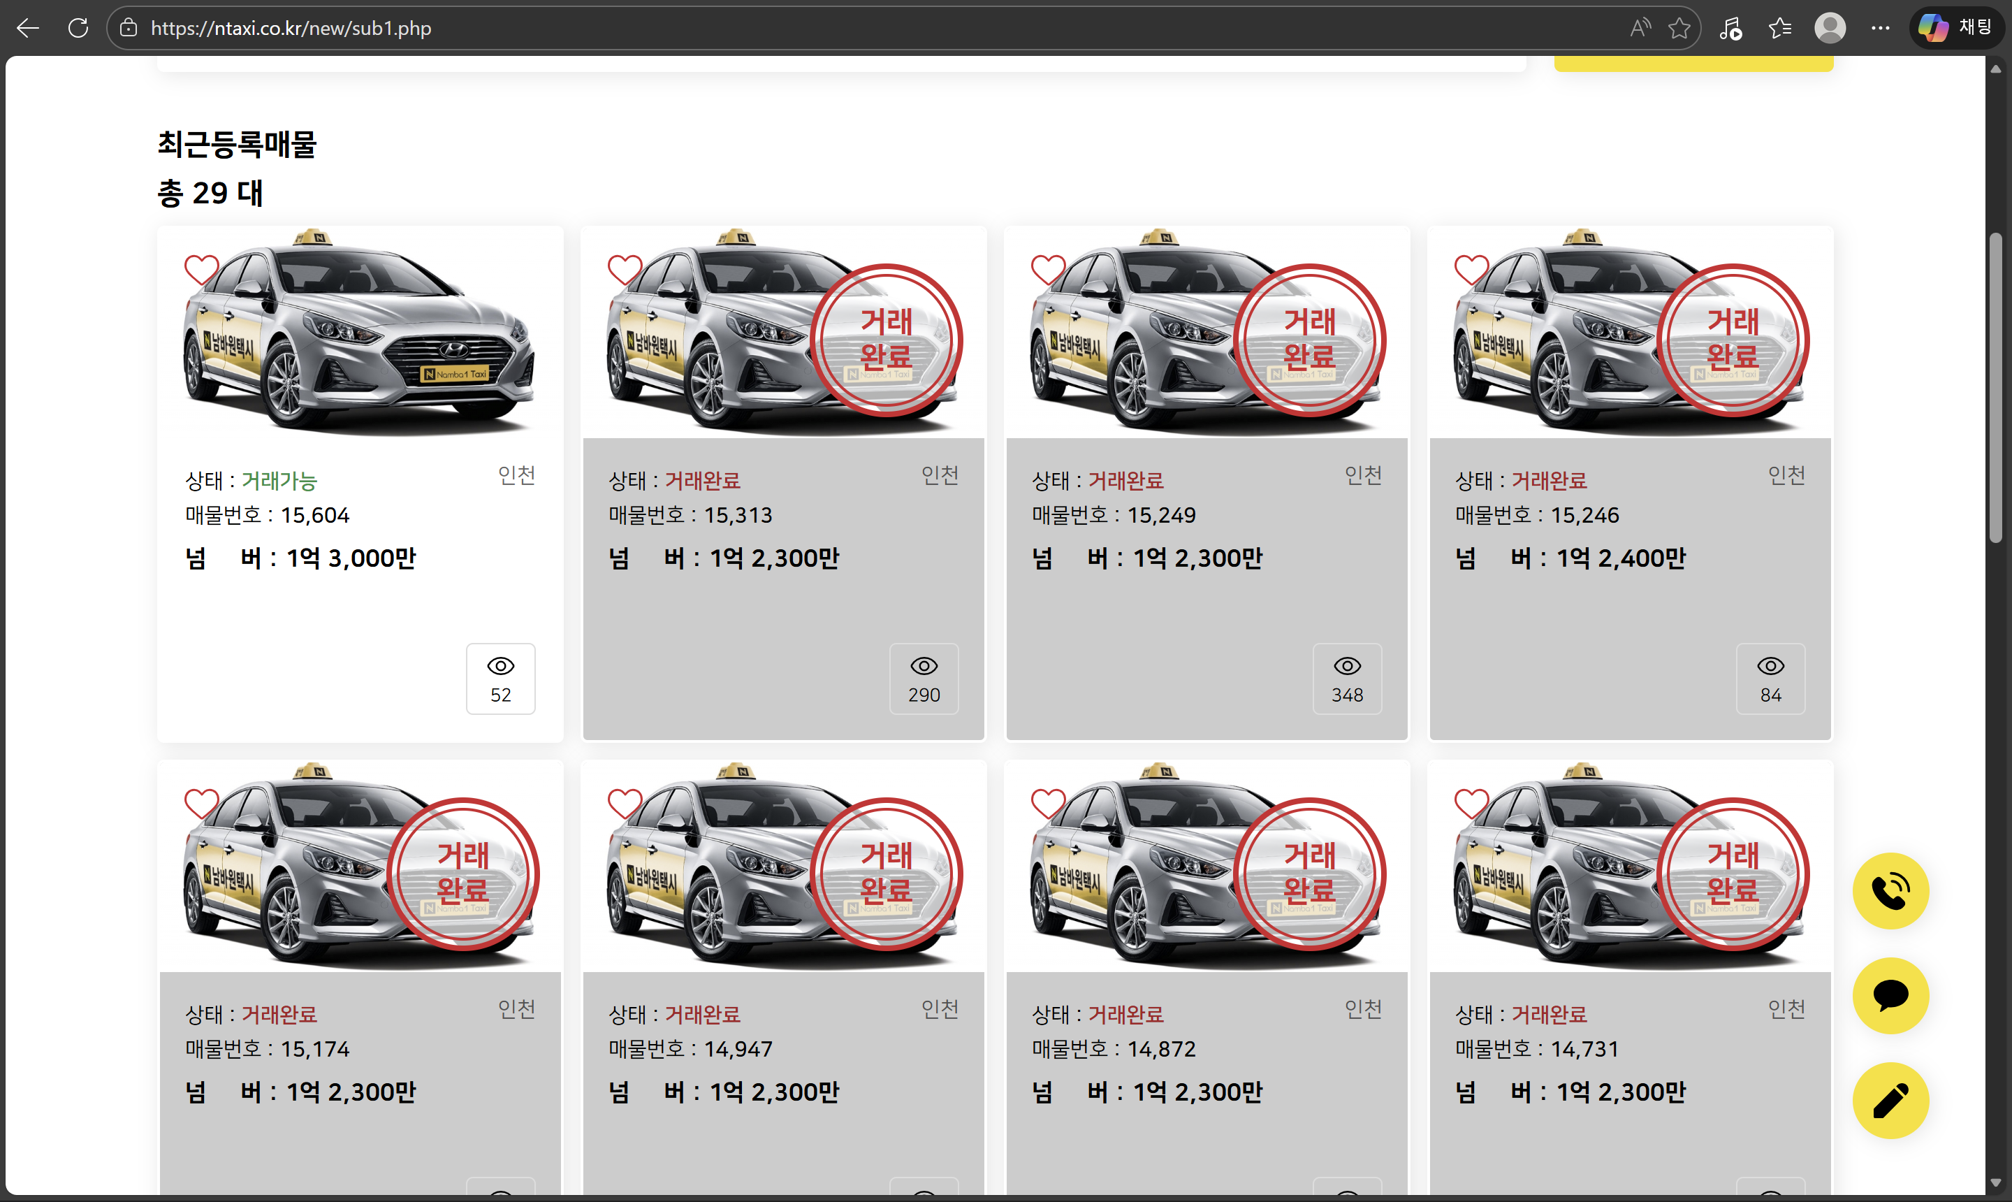Toggle heart favorite on listing 15,313

625,270
